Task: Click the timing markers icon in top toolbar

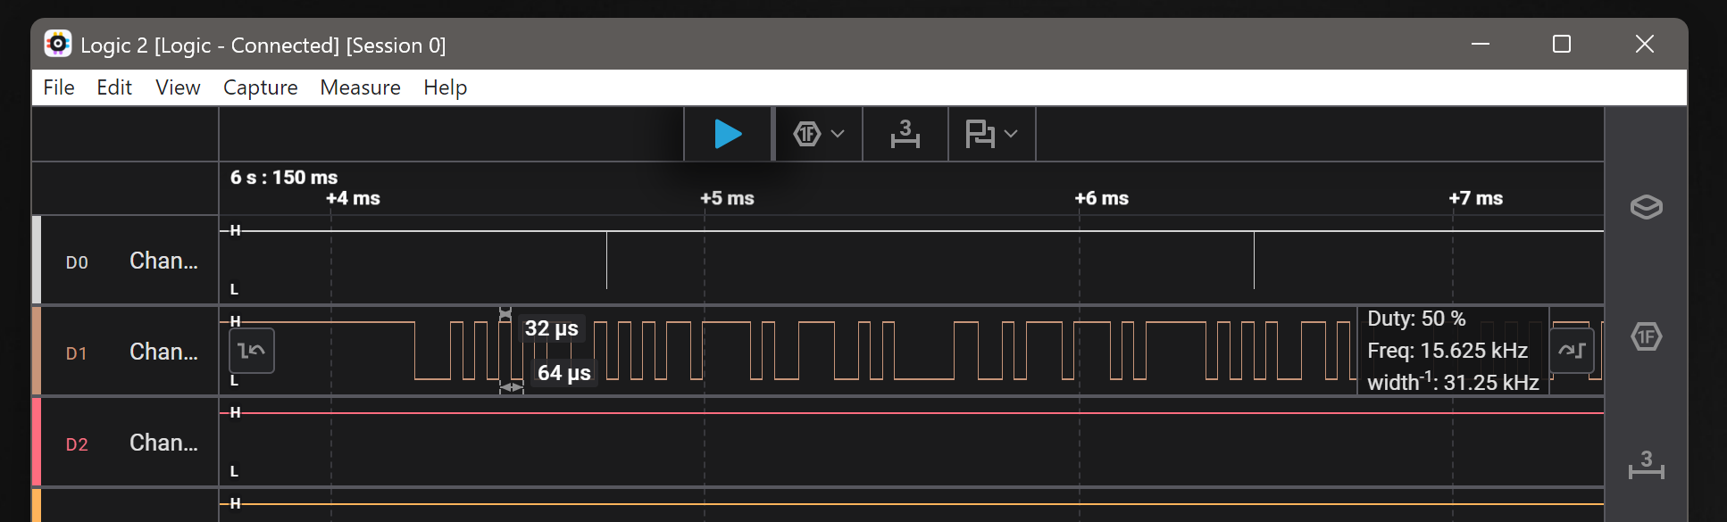Action: point(980,134)
